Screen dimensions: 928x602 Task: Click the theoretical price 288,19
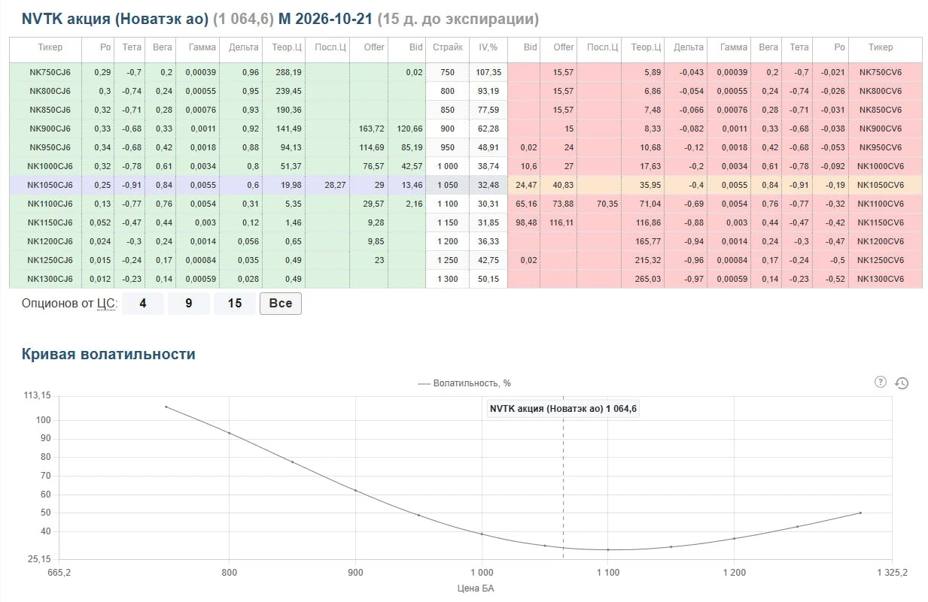click(288, 72)
